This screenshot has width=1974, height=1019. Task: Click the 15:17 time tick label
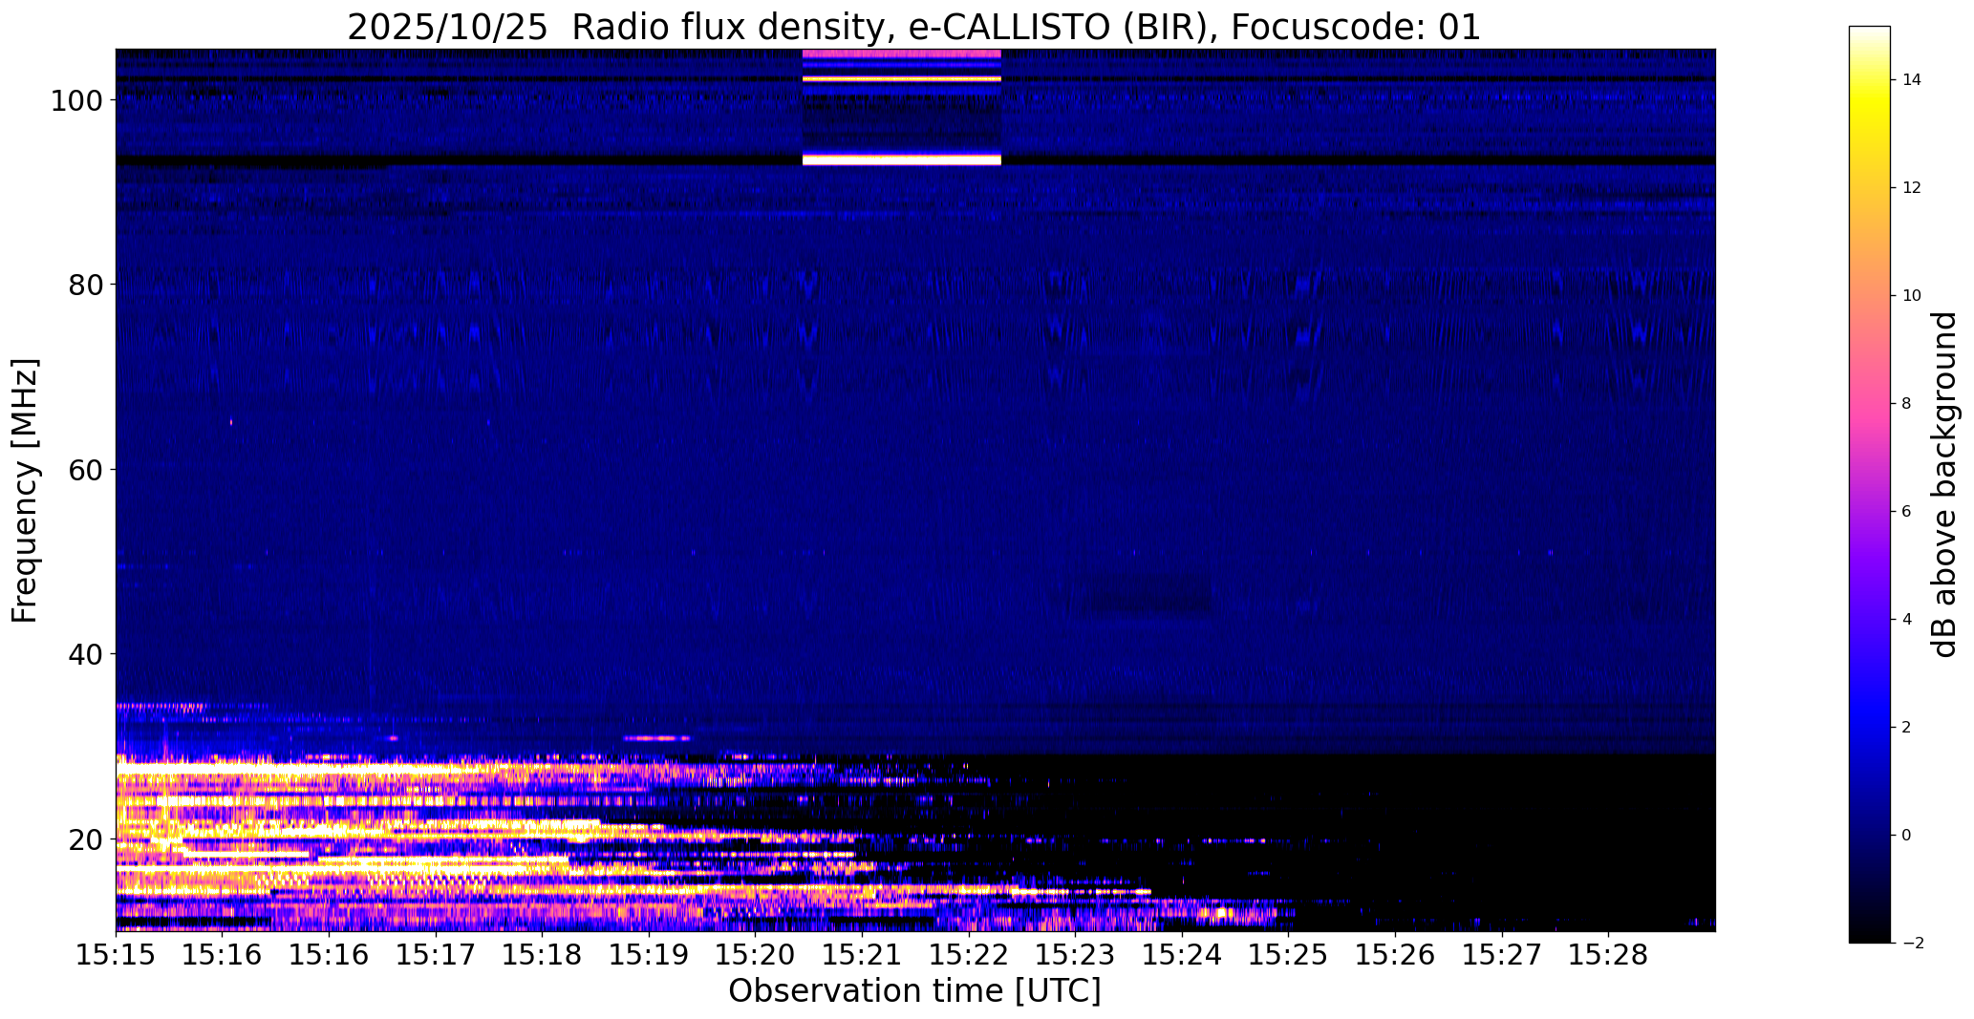[x=436, y=955]
